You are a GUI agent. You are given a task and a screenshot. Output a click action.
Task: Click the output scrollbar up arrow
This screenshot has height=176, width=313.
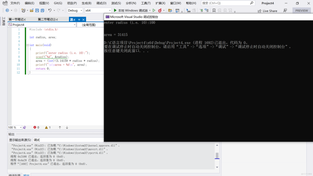(217, 145)
